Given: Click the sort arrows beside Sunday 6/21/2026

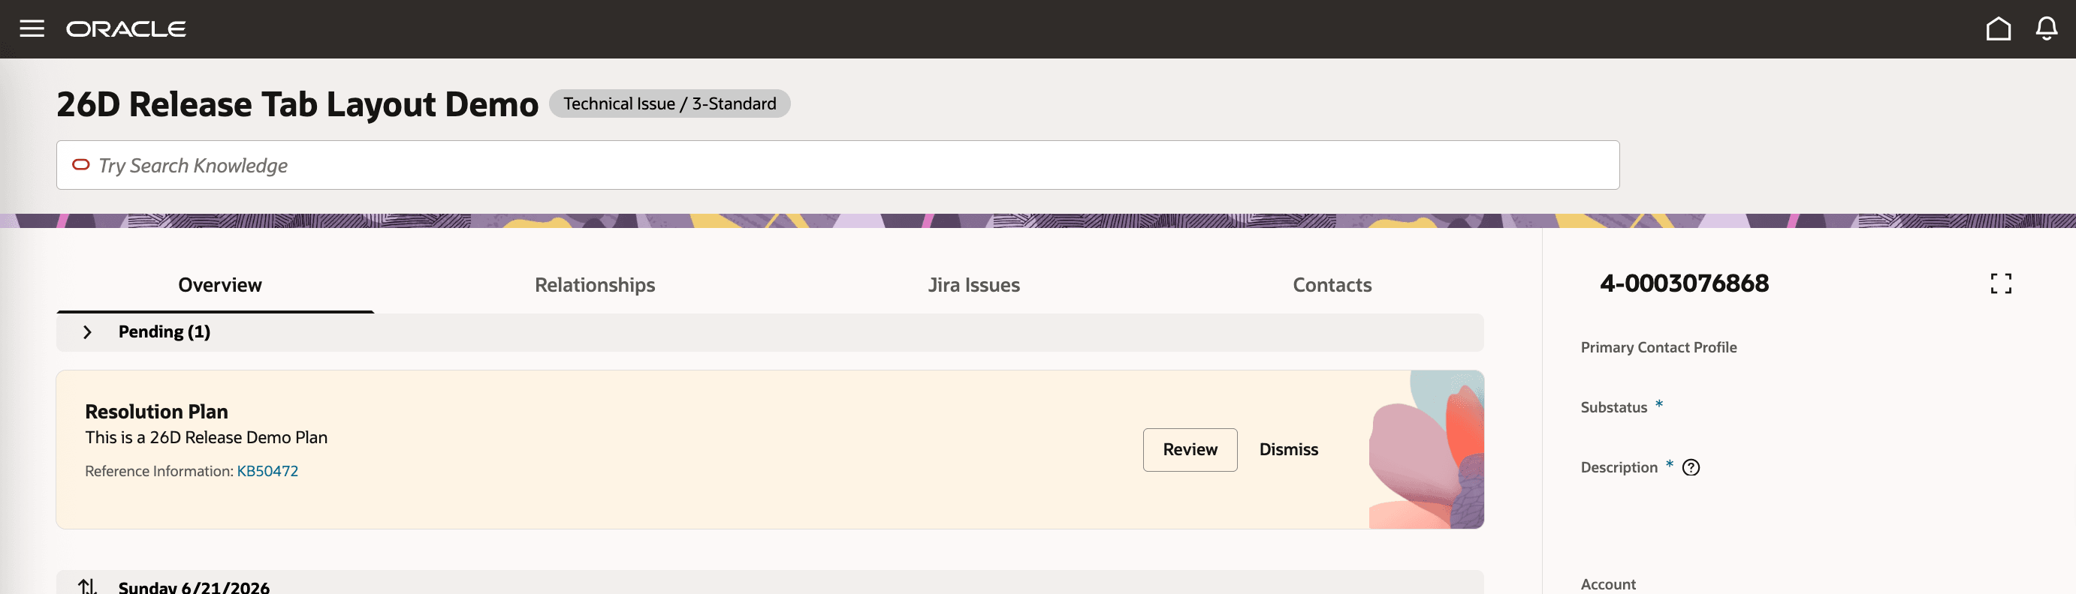Looking at the screenshot, I should pyautogui.click(x=87, y=586).
